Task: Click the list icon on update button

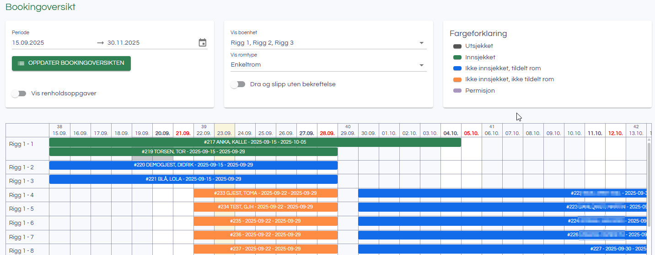Action: [21, 63]
